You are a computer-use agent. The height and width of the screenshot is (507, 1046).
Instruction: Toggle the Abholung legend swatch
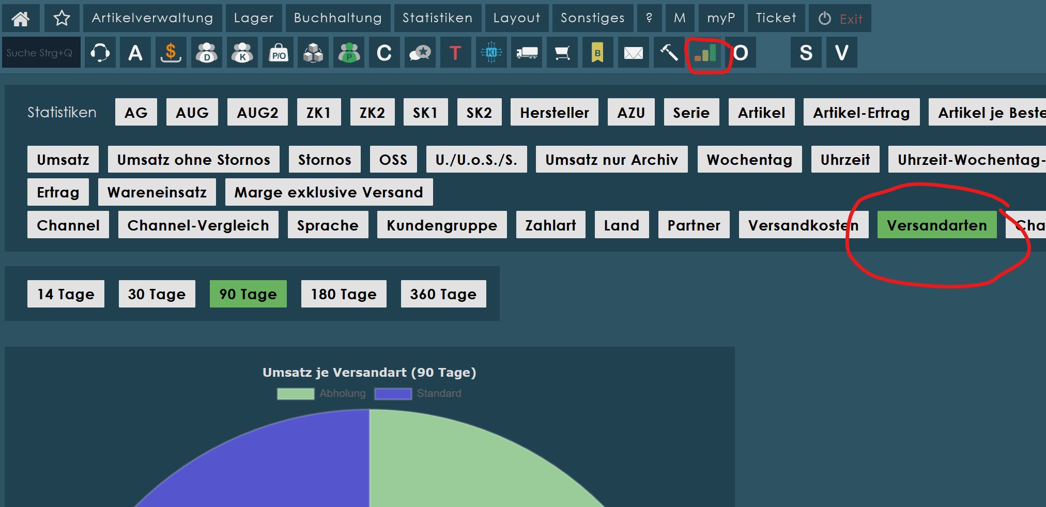tap(295, 393)
